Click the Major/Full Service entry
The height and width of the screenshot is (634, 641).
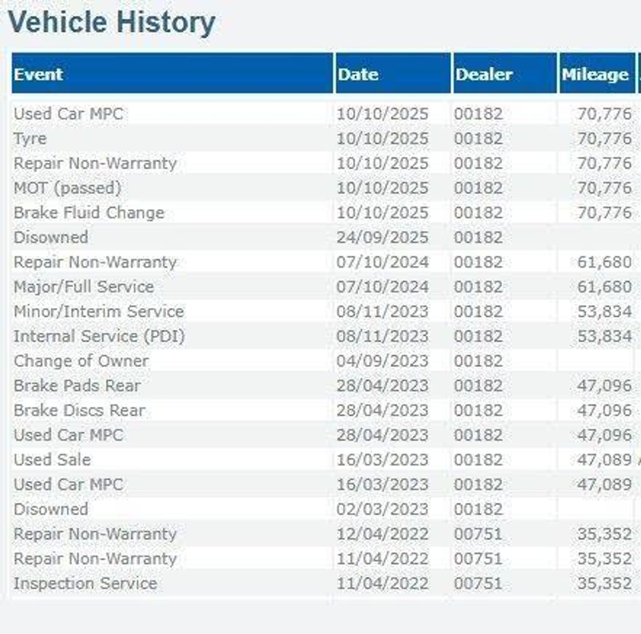pyautogui.click(x=84, y=287)
